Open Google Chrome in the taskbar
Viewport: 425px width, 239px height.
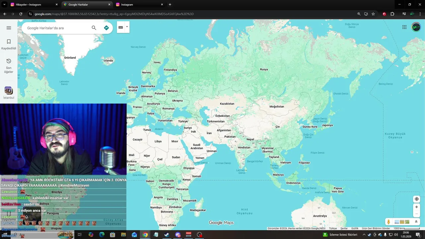pyautogui.click(x=145, y=234)
